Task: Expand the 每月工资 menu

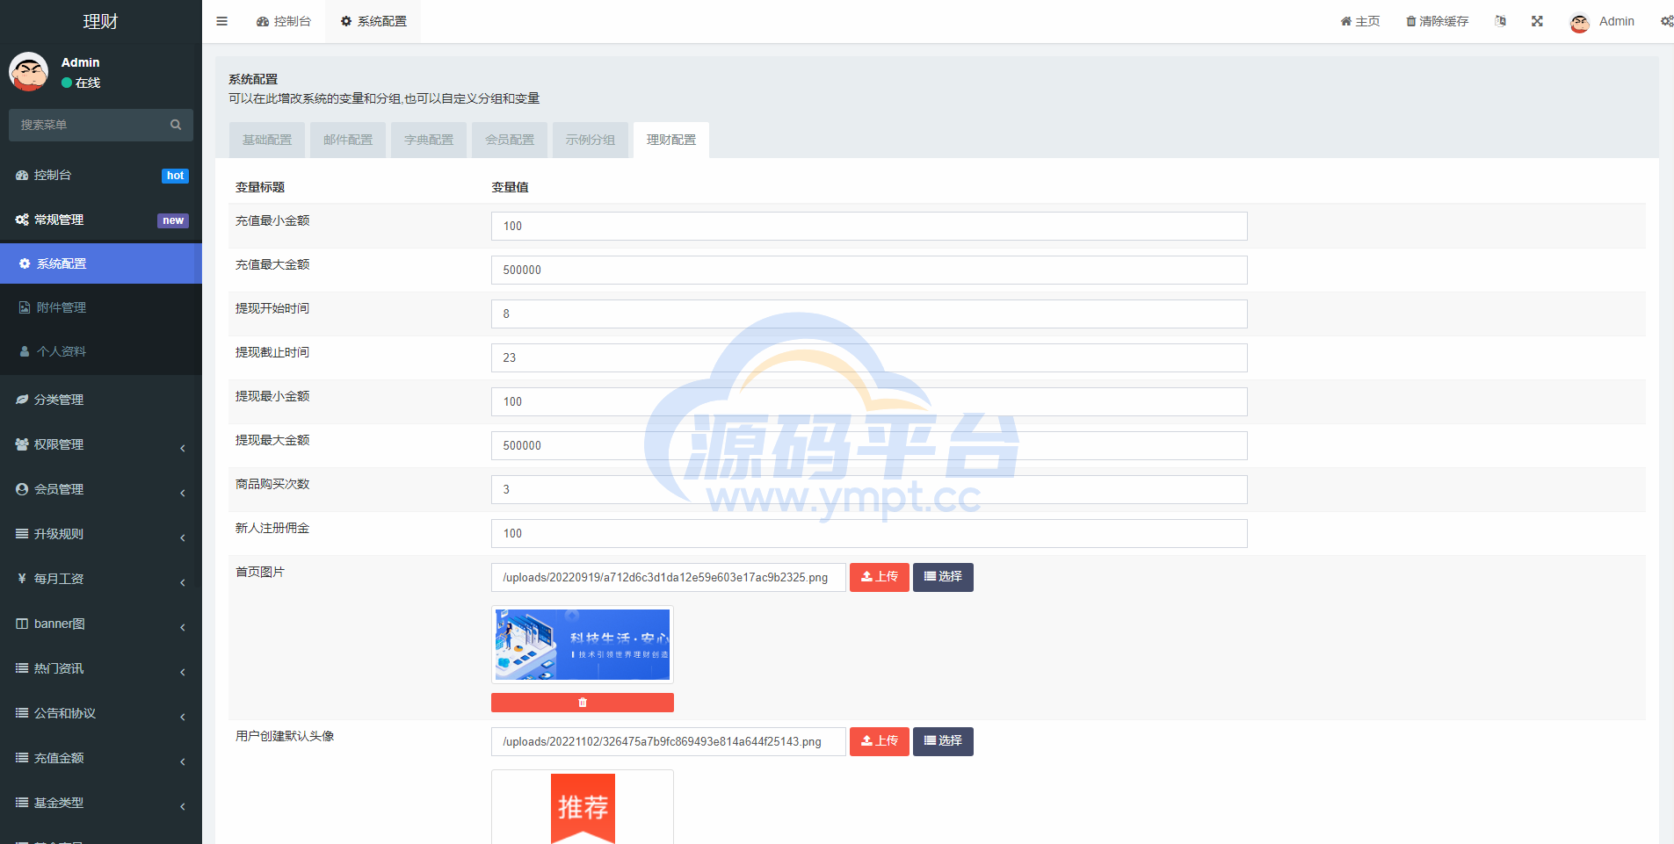Action: click(101, 579)
